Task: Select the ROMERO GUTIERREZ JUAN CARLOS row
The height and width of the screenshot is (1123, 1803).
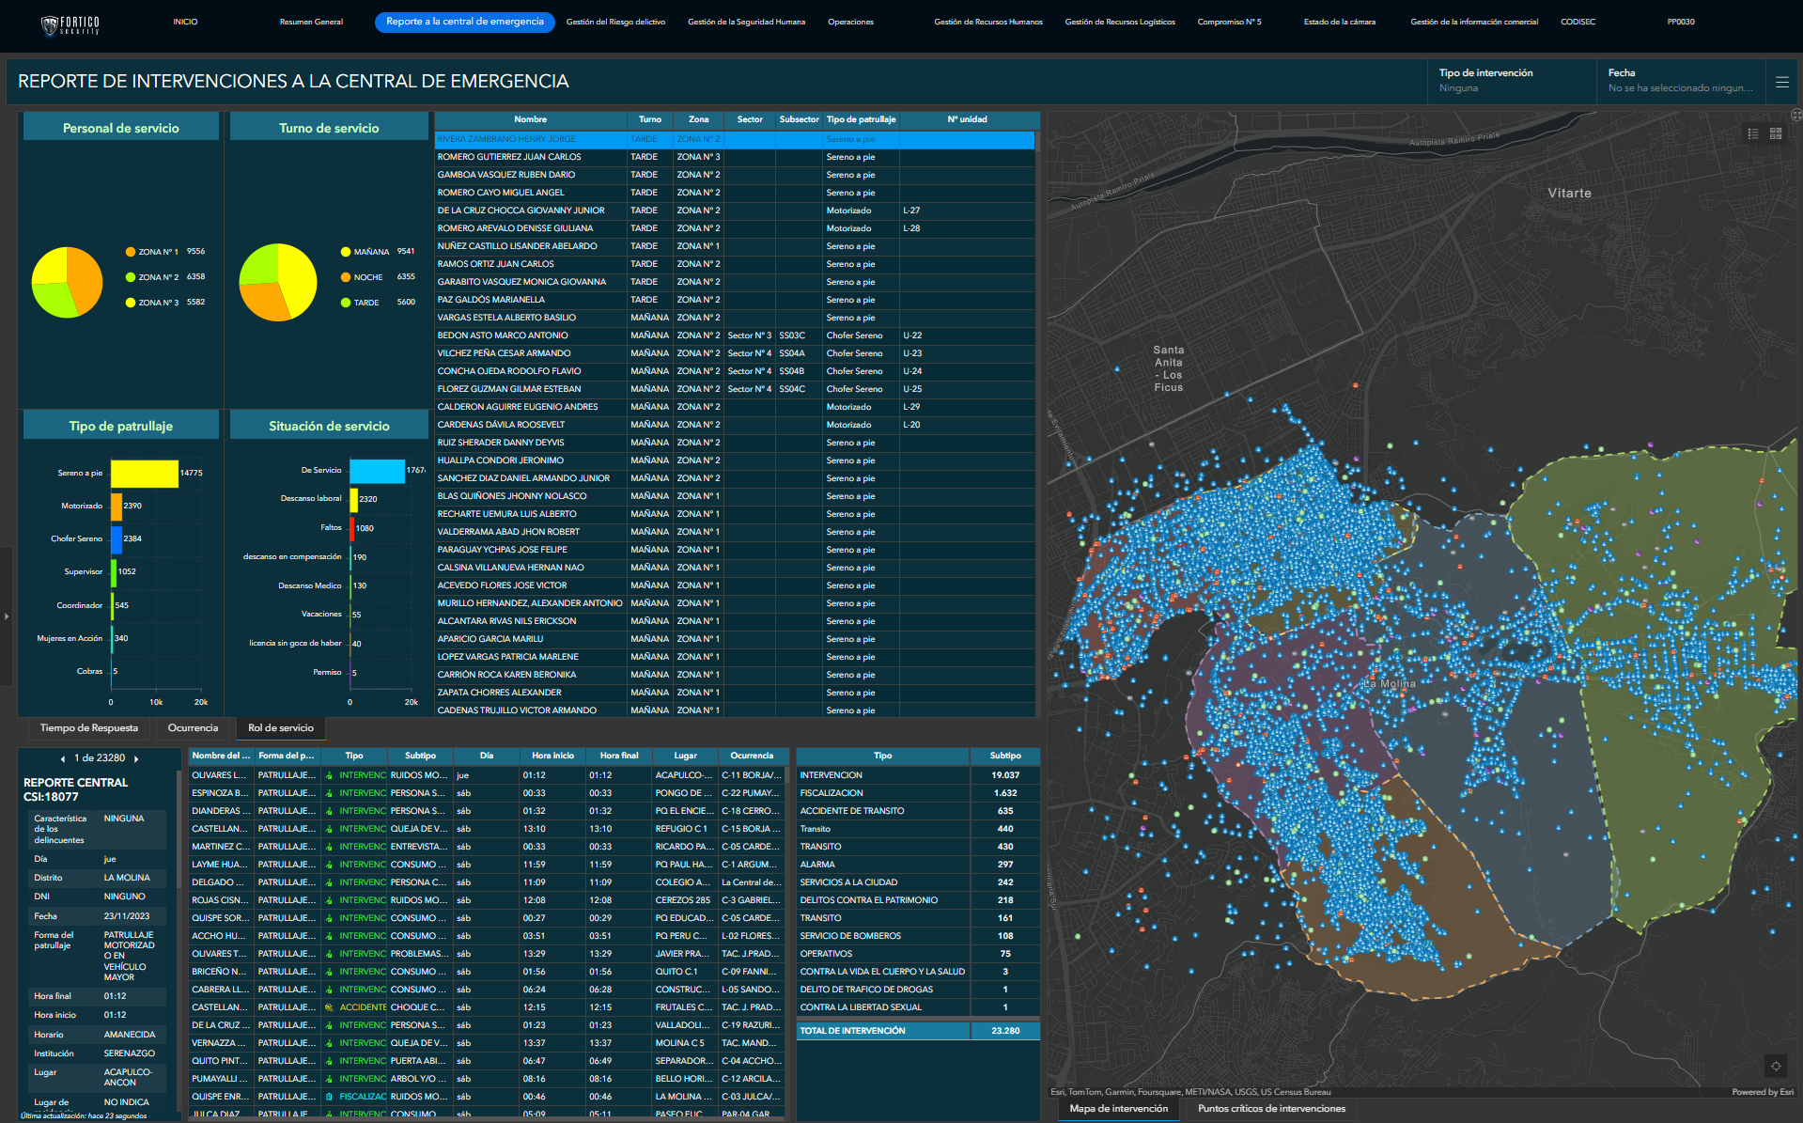Action: click(x=509, y=157)
